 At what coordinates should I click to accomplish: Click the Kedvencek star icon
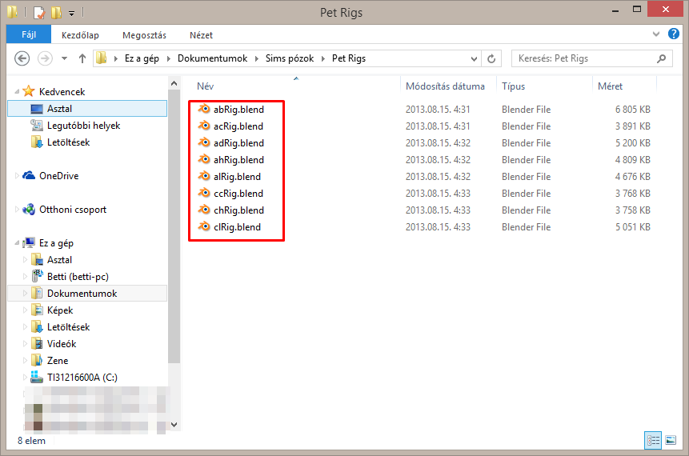tap(29, 91)
